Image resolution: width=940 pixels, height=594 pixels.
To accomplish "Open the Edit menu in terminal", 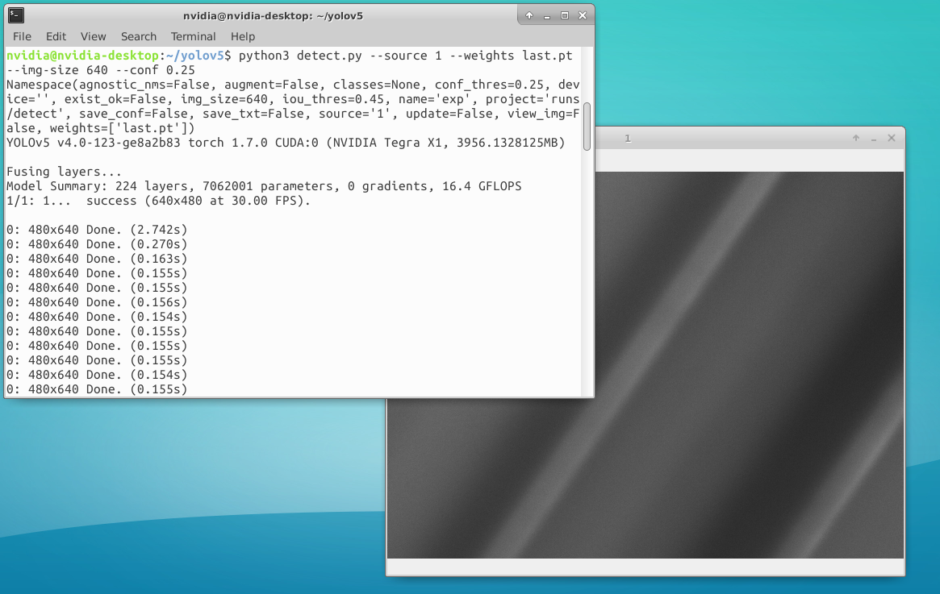I will pyautogui.click(x=56, y=36).
